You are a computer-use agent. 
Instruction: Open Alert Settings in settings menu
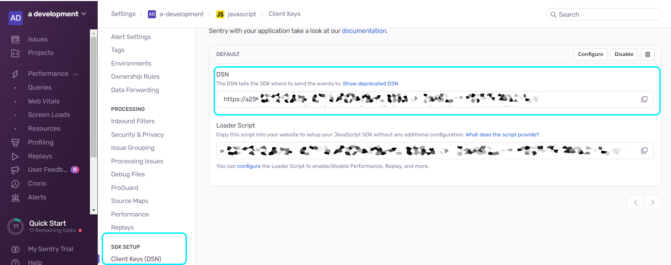131,37
